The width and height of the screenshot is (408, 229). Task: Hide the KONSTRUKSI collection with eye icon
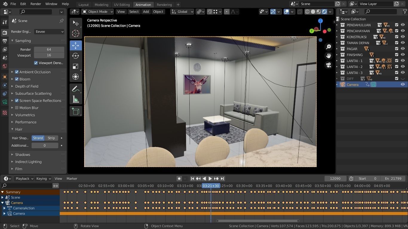403,37
